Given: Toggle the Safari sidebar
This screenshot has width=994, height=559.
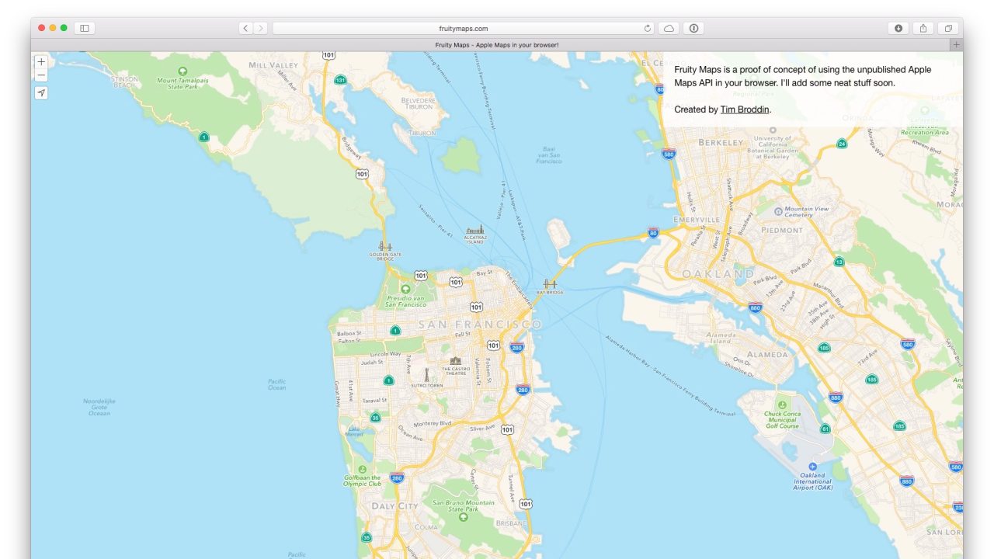Looking at the screenshot, I should [x=85, y=27].
